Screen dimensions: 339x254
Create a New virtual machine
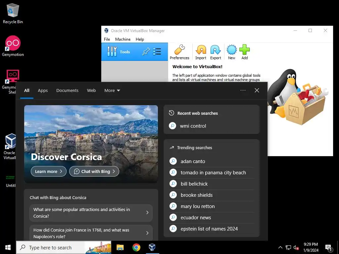pos(231,52)
